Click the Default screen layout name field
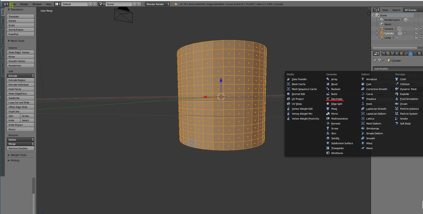 [x=75, y=4]
